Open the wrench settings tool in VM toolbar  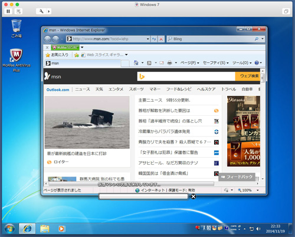[x=41, y=11]
